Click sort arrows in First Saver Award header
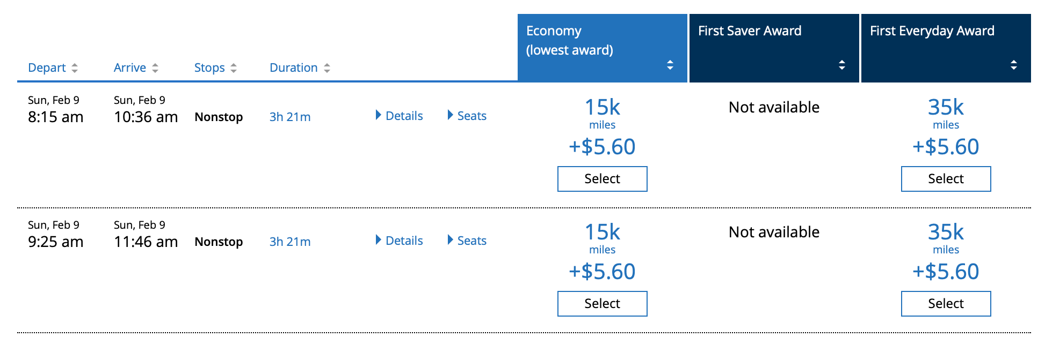The width and height of the screenshot is (1045, 345). click(842, 65)
